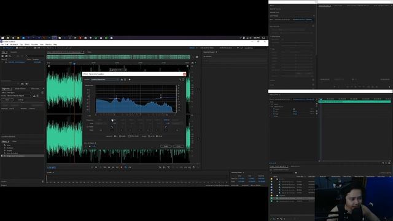
Task: Switch to the Mixer tab
Action: (x=89, y=52)
